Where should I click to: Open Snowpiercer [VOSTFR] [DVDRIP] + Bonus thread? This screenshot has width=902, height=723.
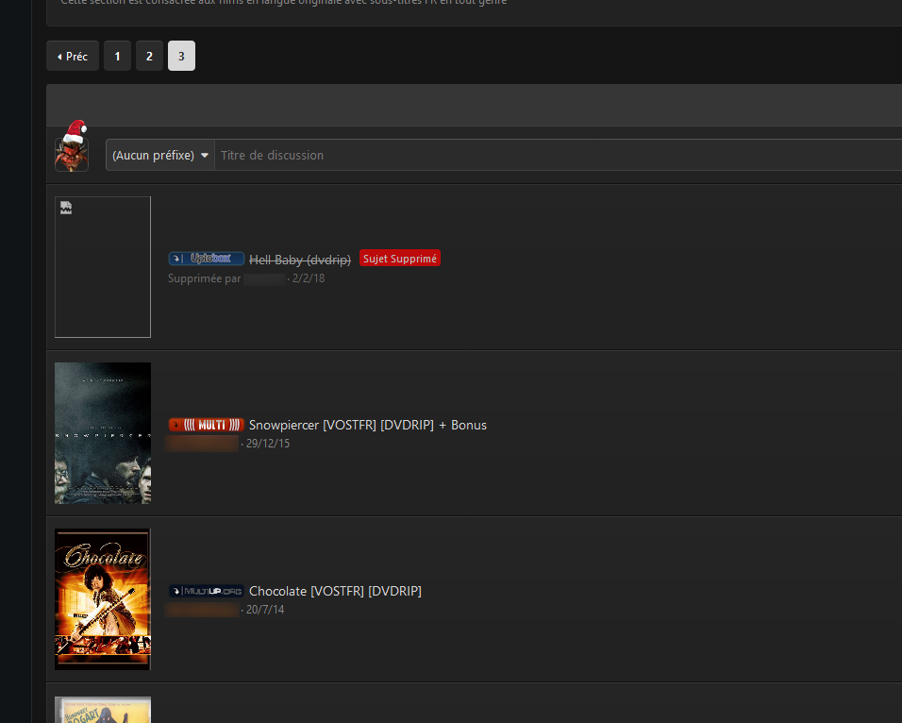(368, 425)
